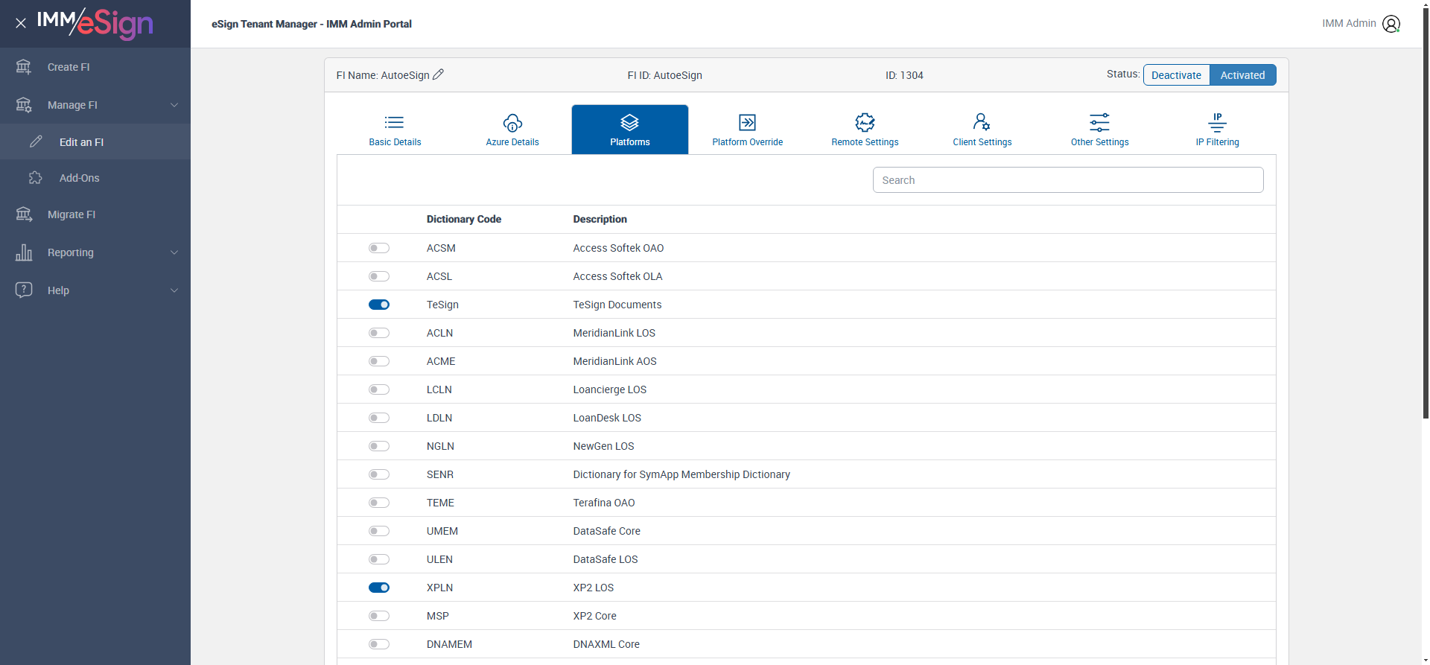Click the Platforms layers icon
The height and width of the screenshot is (665, 1430).
(x=630, y=122)
